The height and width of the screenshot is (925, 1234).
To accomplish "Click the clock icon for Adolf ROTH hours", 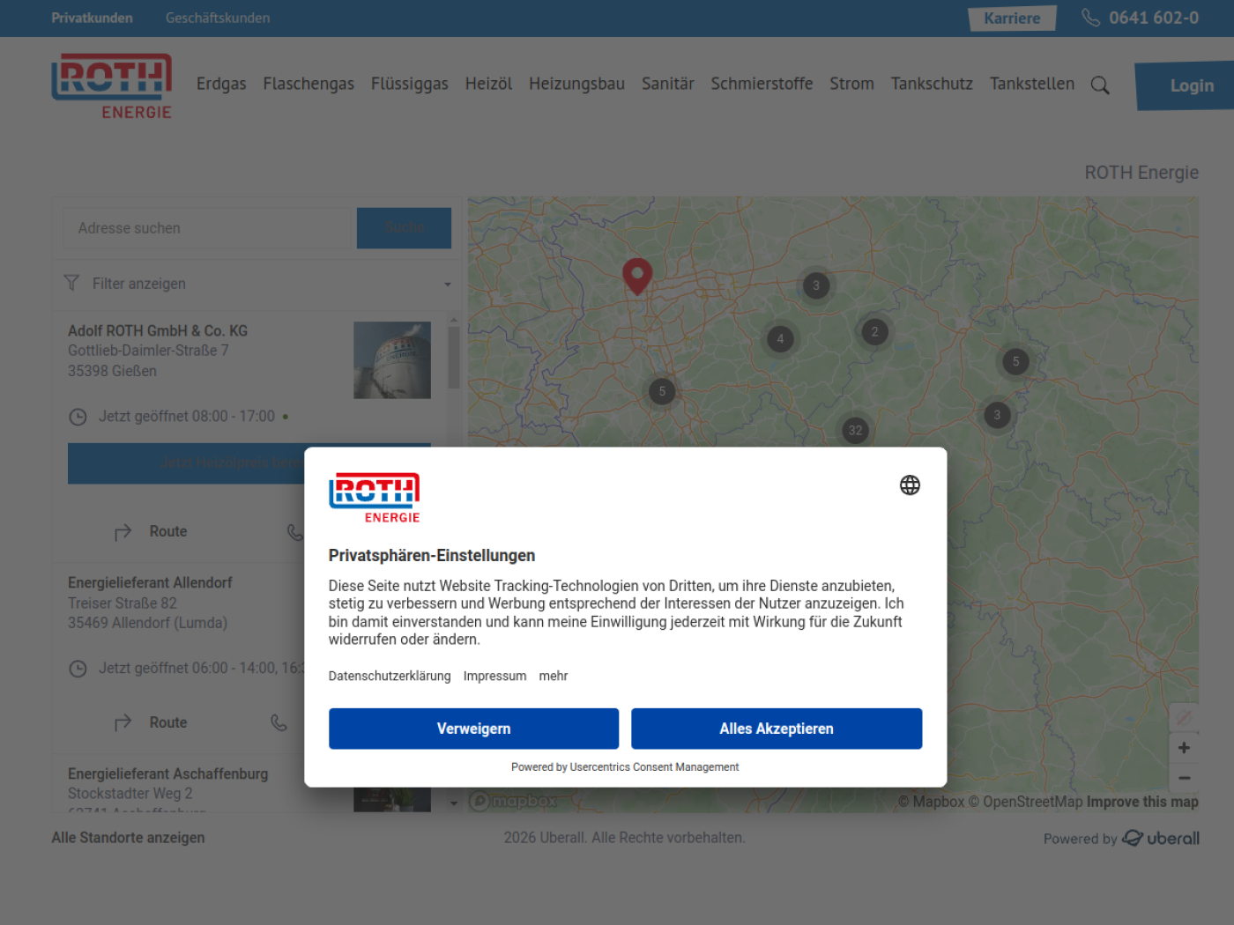I will click(x=78, y=417).
